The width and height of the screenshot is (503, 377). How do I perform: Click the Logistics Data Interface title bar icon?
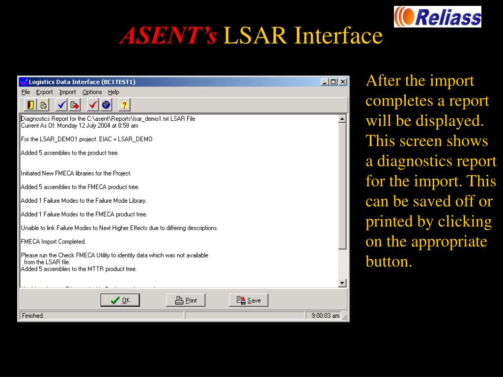(24, 82)
